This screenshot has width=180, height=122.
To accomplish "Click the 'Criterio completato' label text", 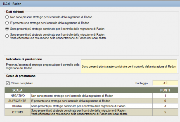I will click(22, 83).
